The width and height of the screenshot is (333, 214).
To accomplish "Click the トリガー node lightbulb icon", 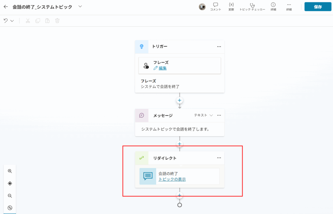I will point(142,47).
